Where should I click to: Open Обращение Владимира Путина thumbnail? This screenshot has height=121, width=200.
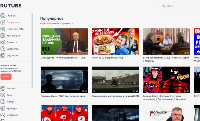pos(64,41)
